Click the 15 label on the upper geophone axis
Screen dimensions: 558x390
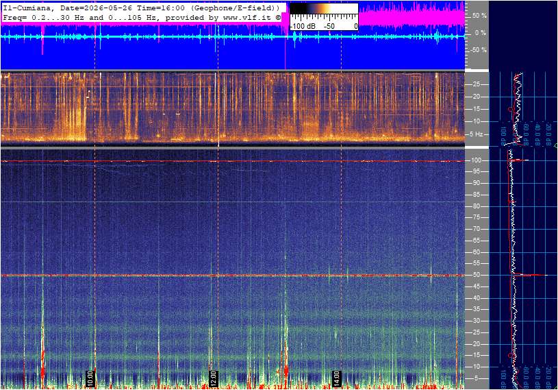click(x=476, y=109)
